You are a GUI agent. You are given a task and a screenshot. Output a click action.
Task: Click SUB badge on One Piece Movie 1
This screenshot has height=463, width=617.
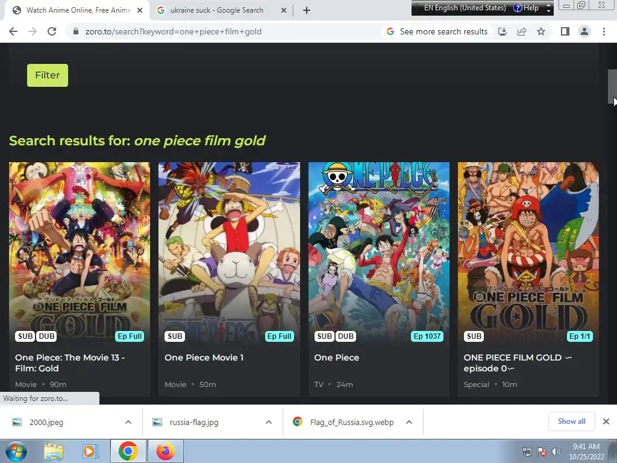point(175,336)
